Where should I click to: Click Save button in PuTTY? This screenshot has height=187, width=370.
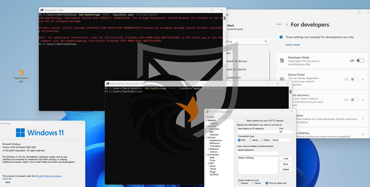(x=286, y=164)
